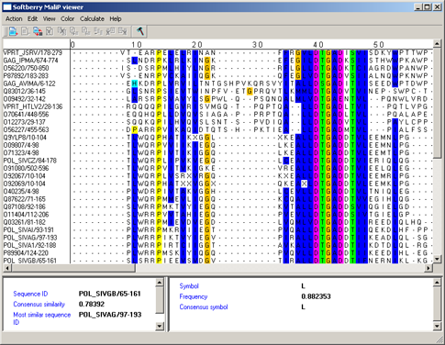Click the frequency value 0.882353
The image size is (445, 345).
tap(316, 296)
